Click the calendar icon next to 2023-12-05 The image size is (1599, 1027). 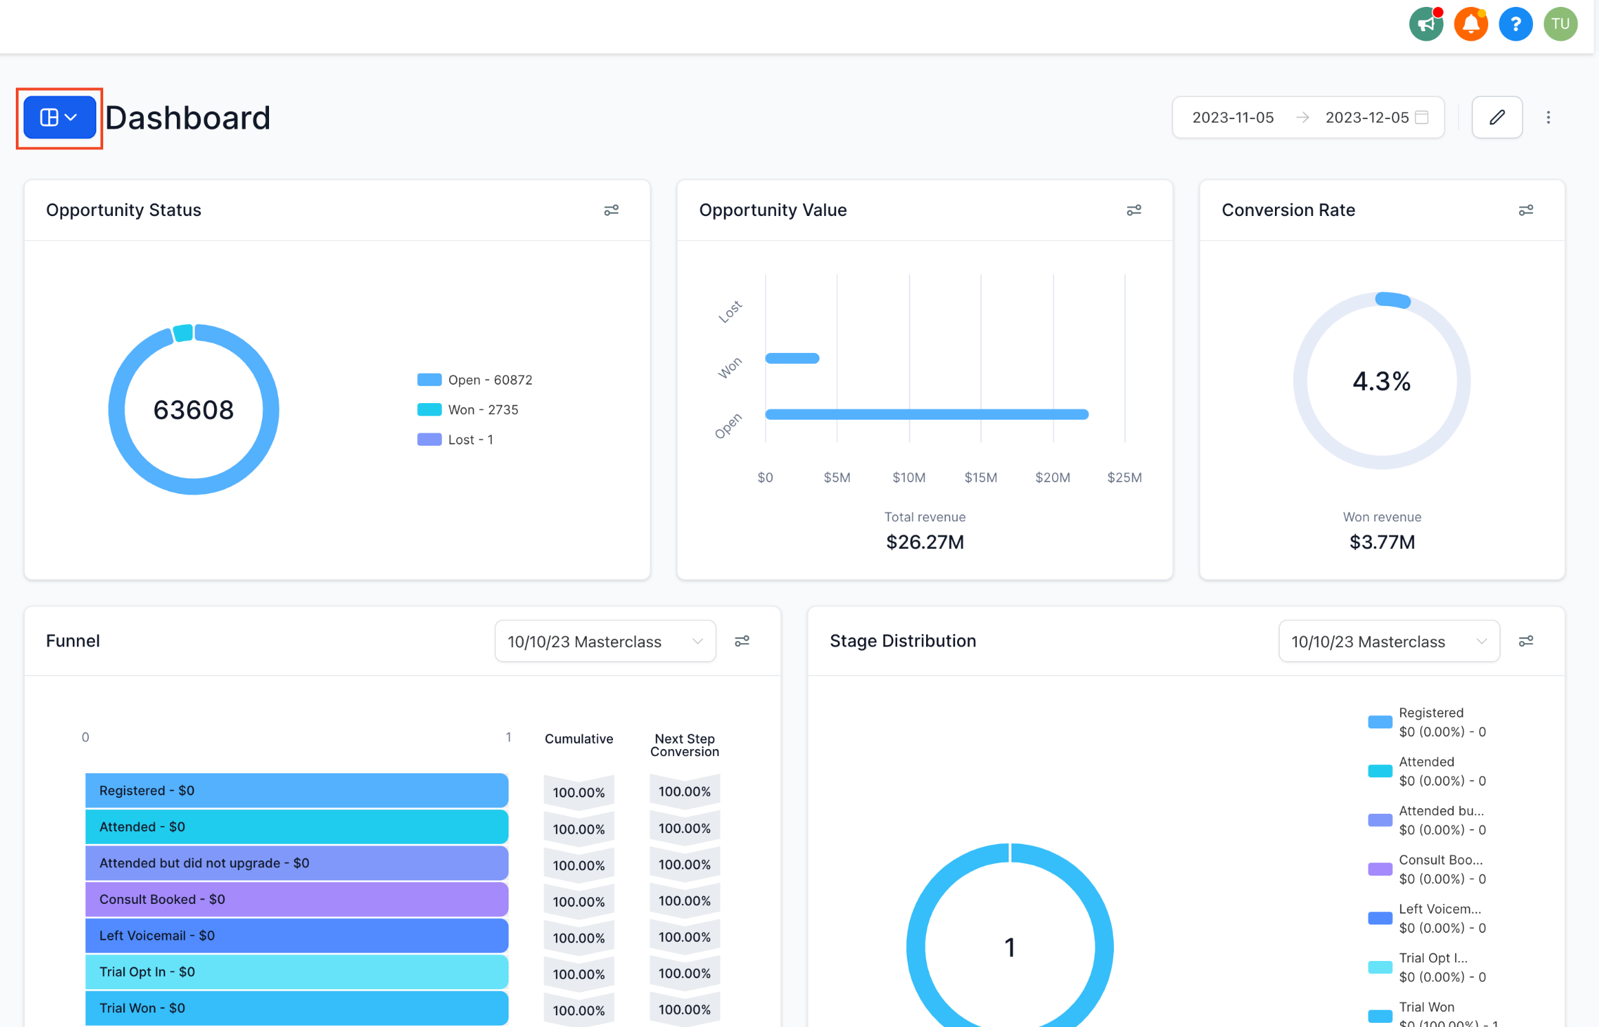point(1423,117)
